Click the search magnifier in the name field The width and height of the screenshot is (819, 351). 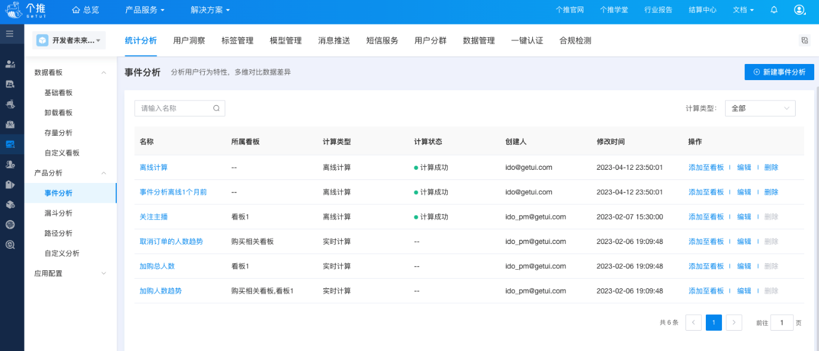pyautogui.click(x=217, y=109)
